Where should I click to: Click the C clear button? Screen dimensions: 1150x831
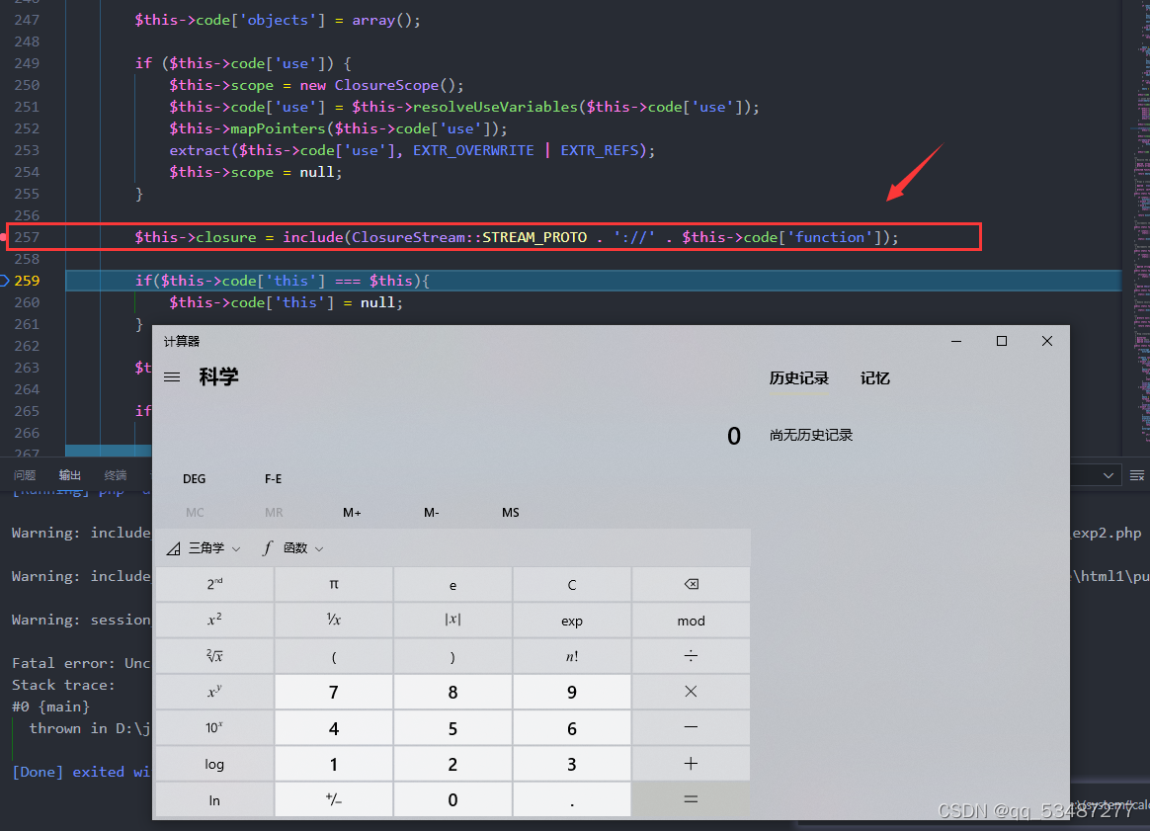[572, 585]
